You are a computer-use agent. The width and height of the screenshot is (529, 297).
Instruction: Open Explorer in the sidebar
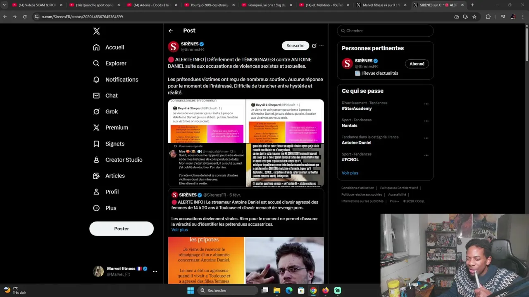(110, 64)
